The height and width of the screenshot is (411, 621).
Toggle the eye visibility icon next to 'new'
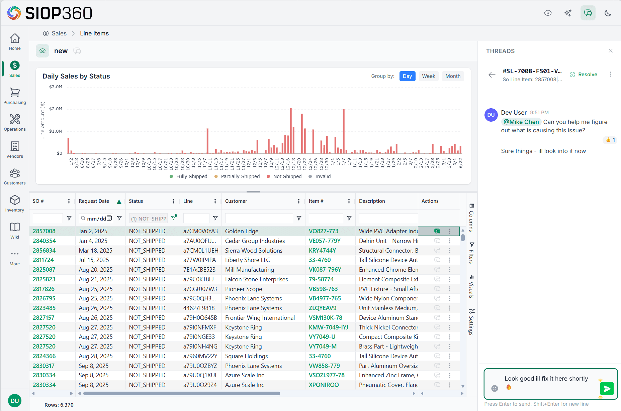pos(42,51)
